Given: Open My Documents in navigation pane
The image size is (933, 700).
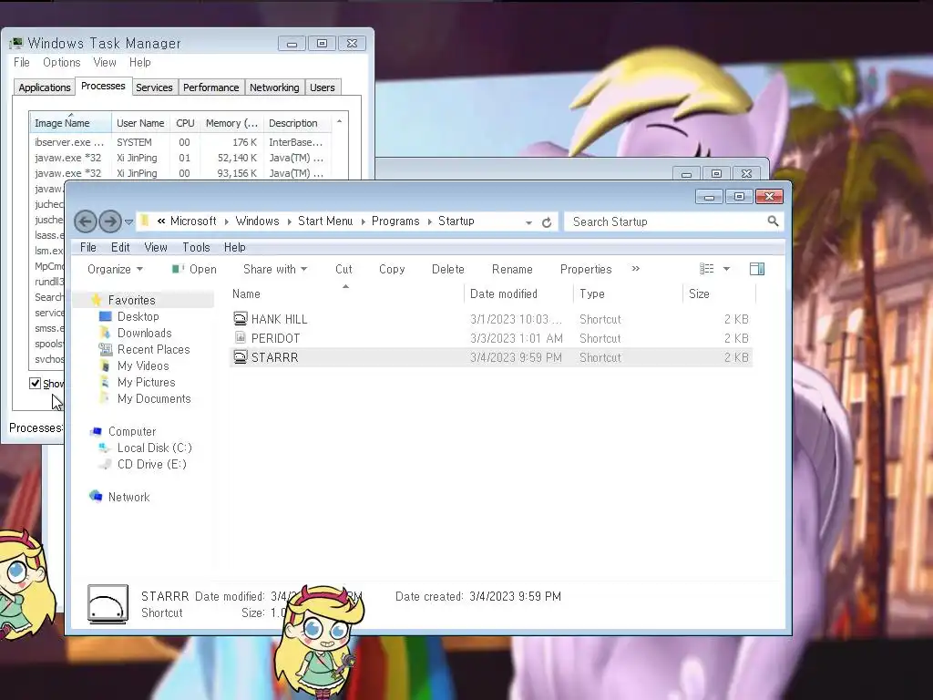Looking at the screenshot, I should (153, 398).
